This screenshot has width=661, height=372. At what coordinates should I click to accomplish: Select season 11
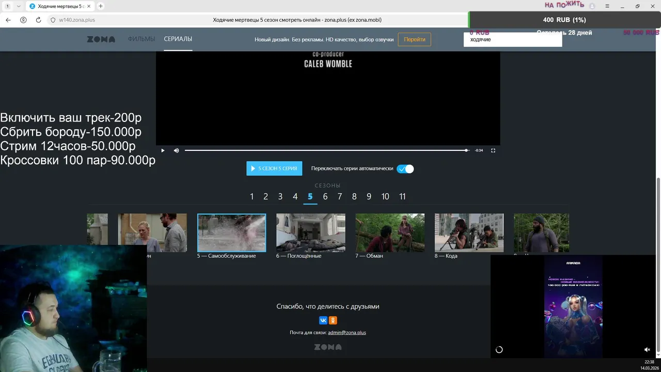pos(402,196)
